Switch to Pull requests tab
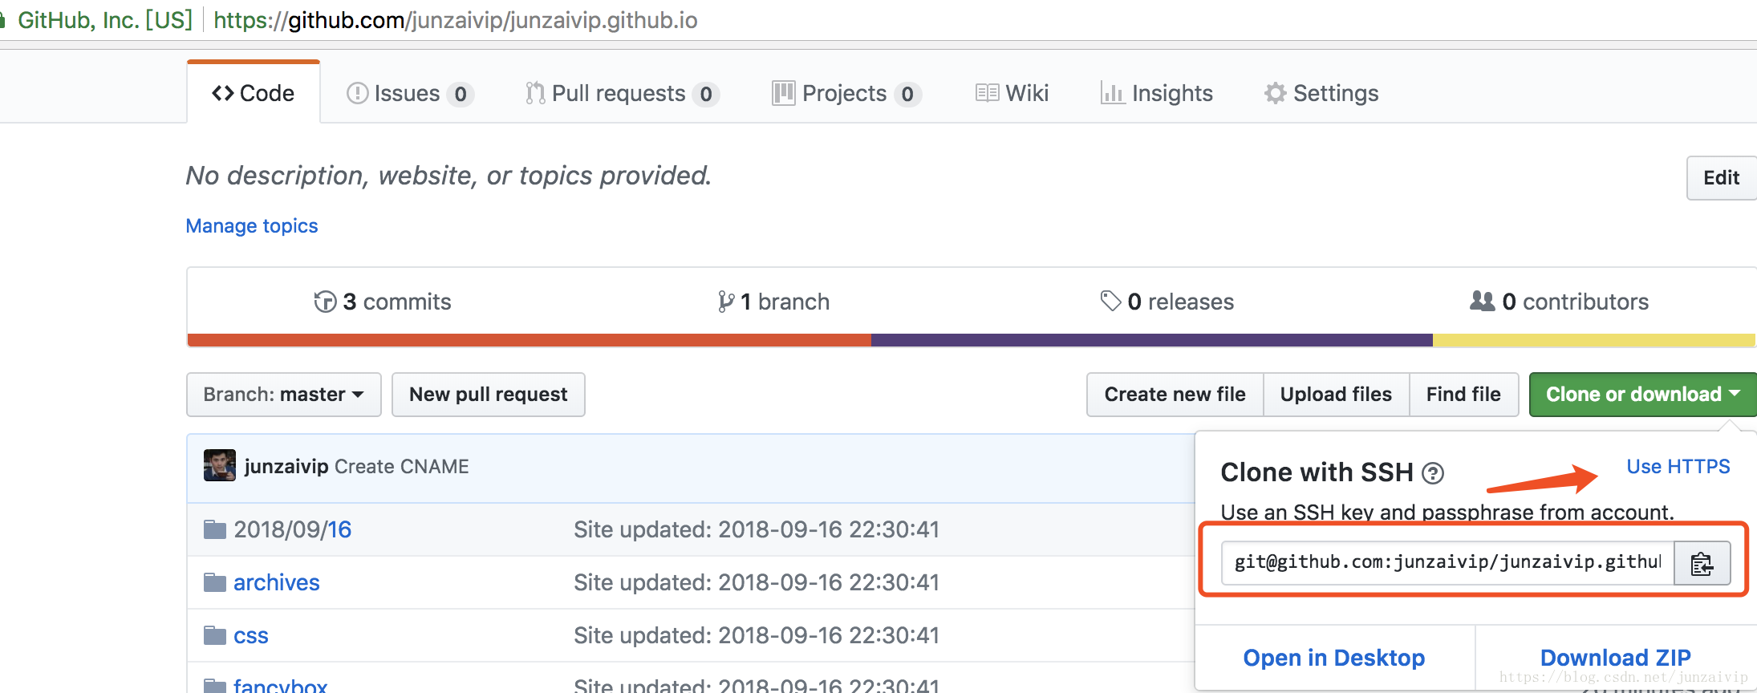The image size is (1757, 693). tap(622, 93)
